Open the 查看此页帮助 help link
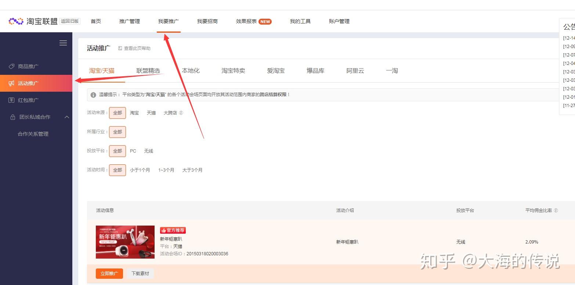 coord(134,48)
